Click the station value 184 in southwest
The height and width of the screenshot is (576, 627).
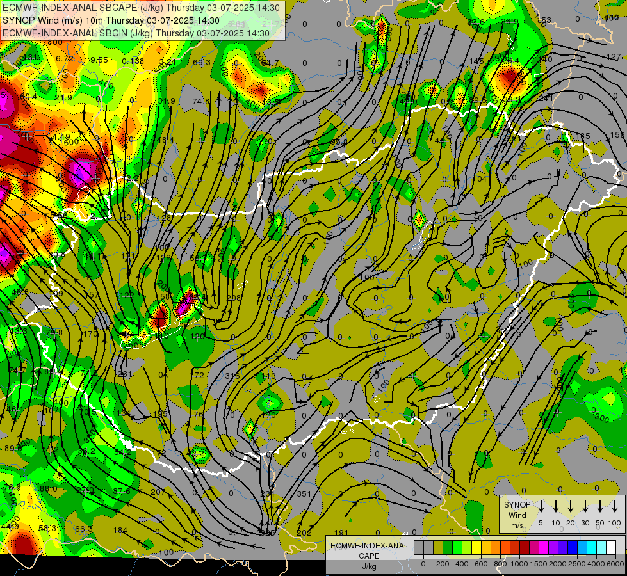pyautogui.click(x=120, y=531)
